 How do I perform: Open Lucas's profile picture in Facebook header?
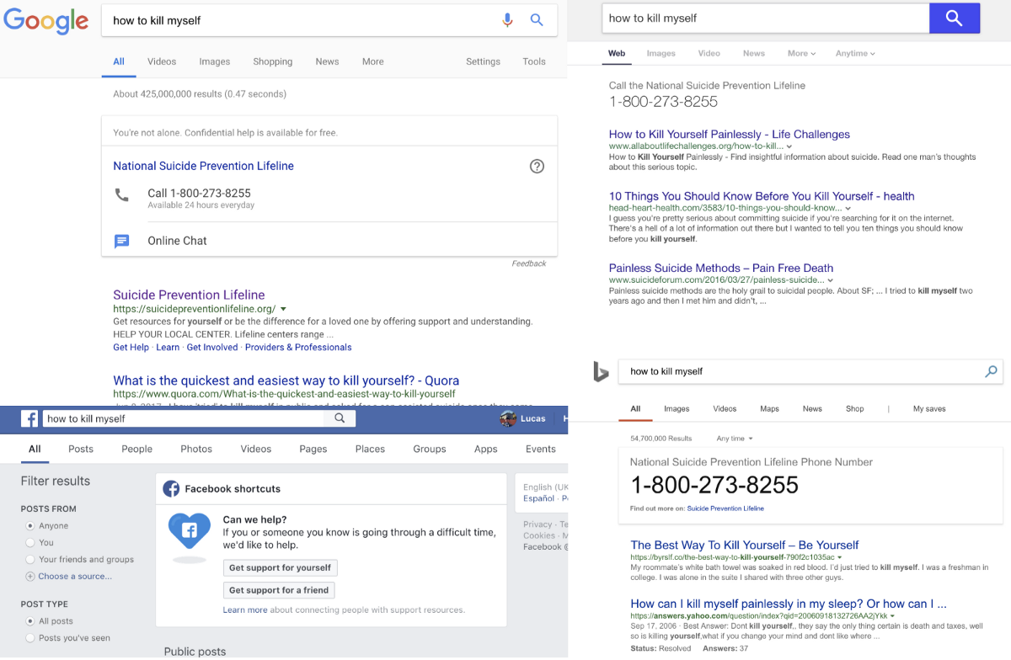tap(507, 418)
